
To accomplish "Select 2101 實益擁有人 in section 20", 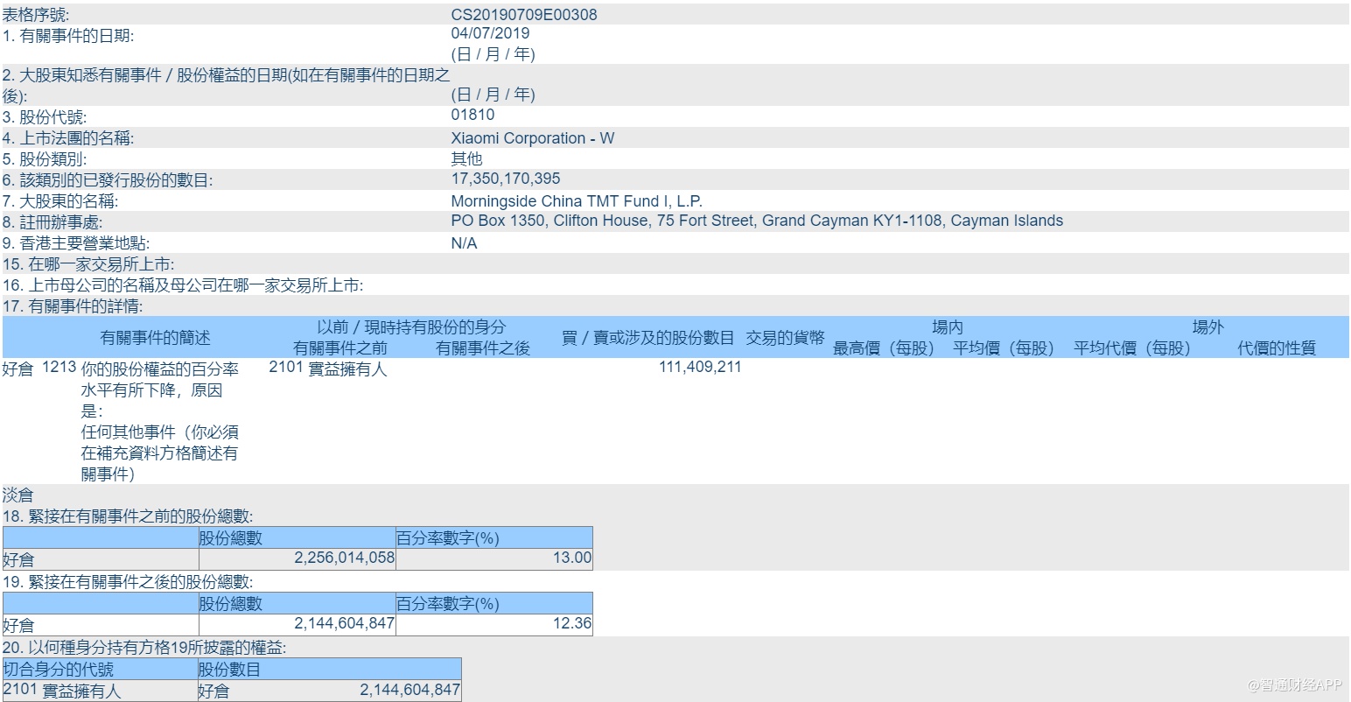I will point(62,691).
